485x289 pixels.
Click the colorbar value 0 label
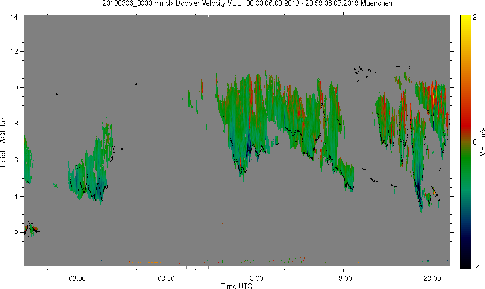475,142
